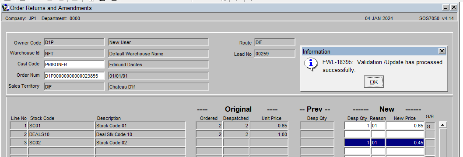463x157 pixels.
Task: Click the Stock Code SC02 cell
Action: click(x=61, y=143)
